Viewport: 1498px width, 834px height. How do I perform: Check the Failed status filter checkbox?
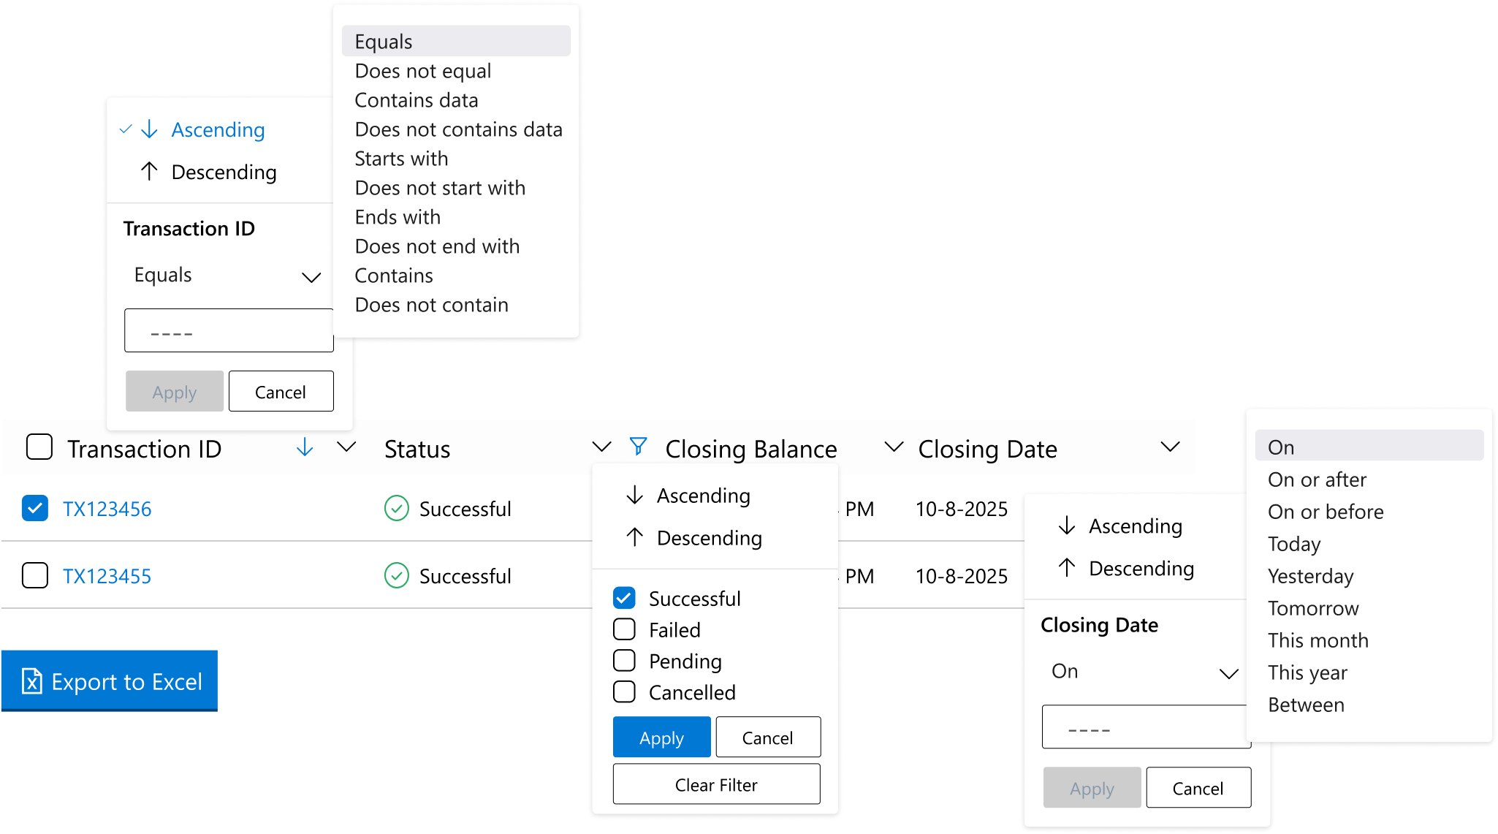(x=625, y=629)
